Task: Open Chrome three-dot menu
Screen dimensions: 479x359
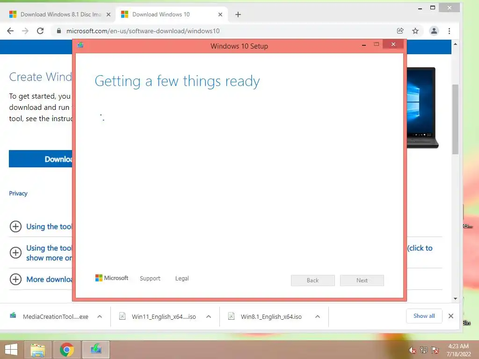Action: pyautogui.click(x=449, y=31)
